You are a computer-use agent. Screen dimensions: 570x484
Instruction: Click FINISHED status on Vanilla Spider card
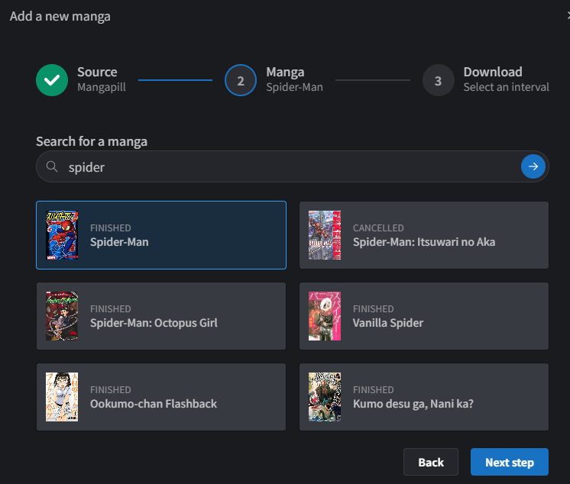point(373,309)
